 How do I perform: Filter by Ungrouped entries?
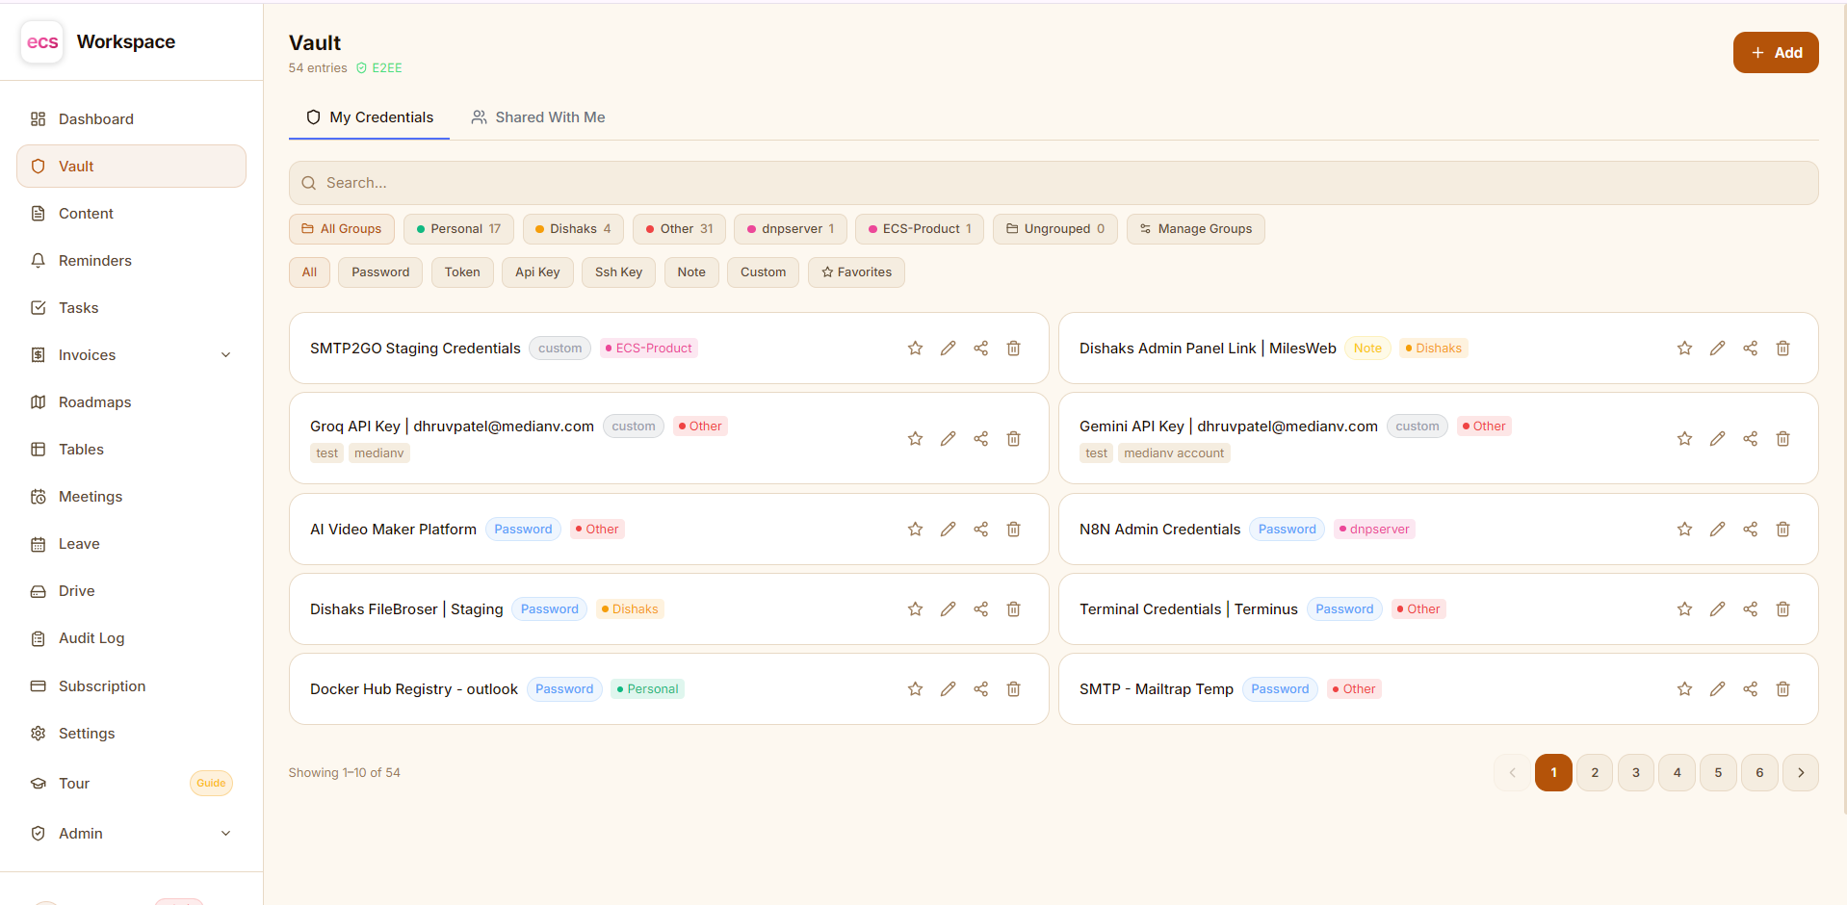(1054, 229)
